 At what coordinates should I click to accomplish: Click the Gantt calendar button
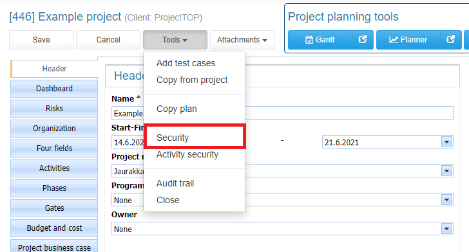point(320,40)
